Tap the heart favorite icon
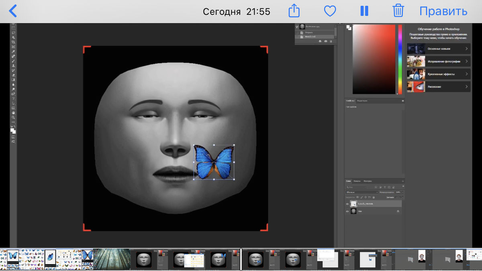Viewport: 482px width, 271px height. point(330,11)
